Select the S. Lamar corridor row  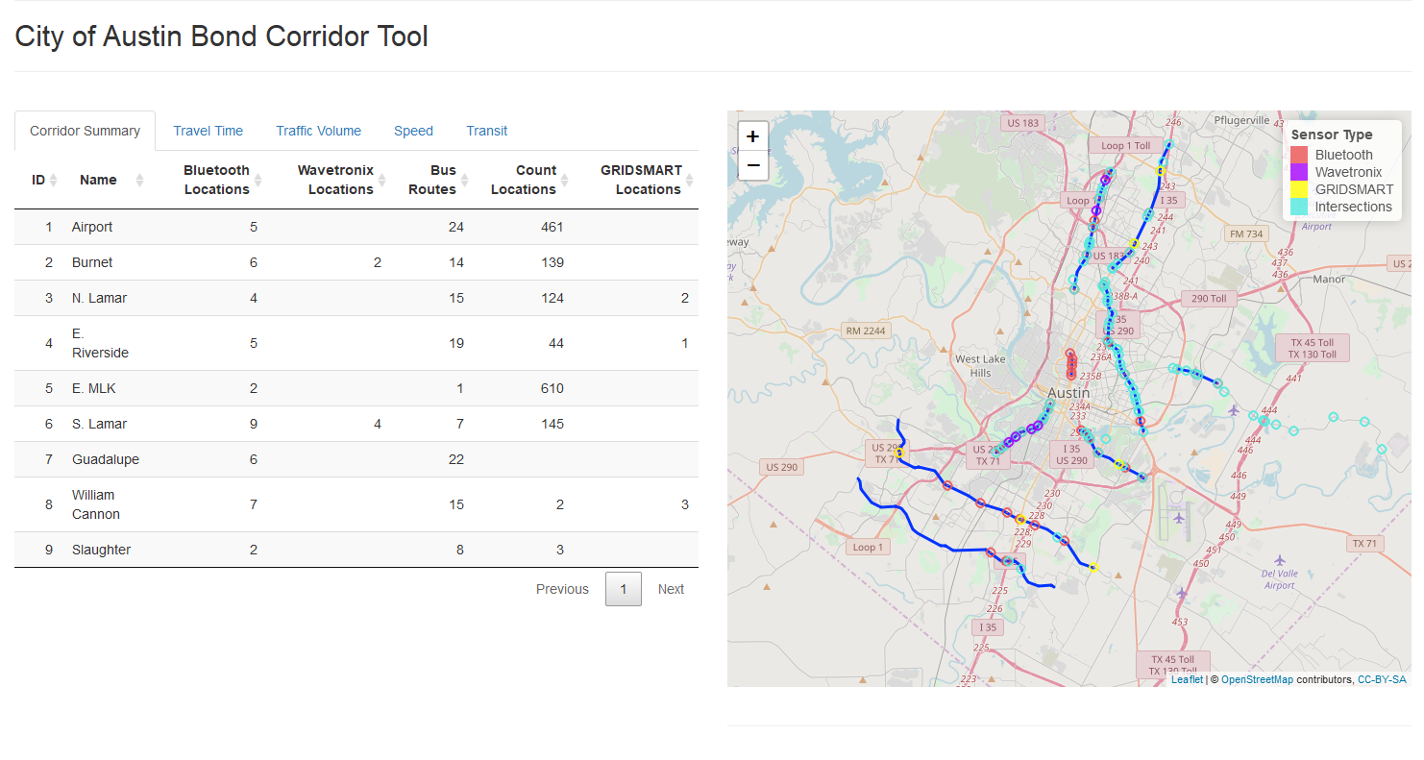tap(356, 424)
